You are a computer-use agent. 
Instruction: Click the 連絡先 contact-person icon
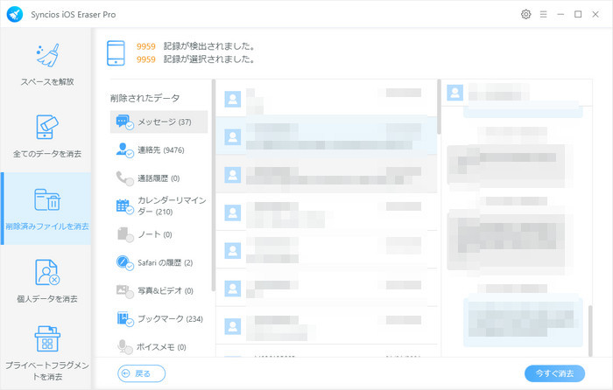point(124,150)
